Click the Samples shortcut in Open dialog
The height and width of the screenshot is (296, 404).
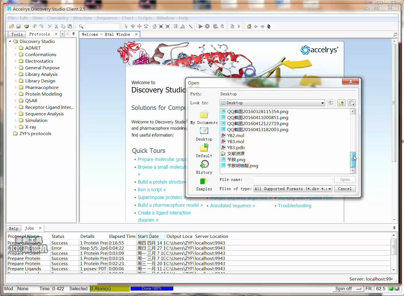pos(204,184)
